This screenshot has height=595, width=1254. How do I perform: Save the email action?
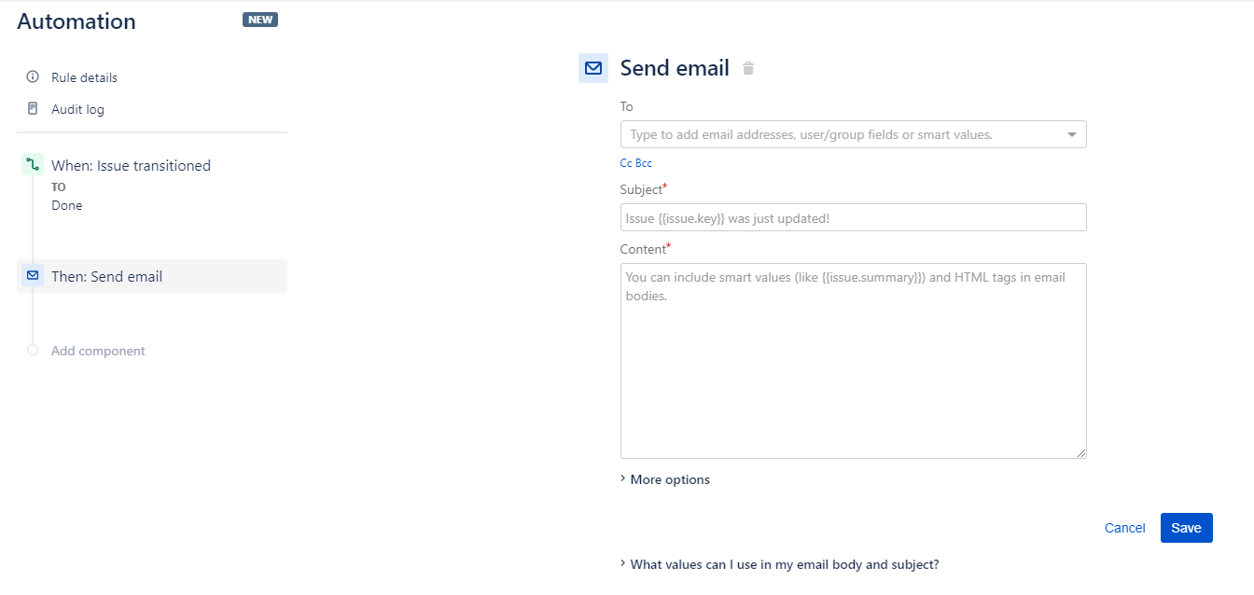coord(1186,528)
